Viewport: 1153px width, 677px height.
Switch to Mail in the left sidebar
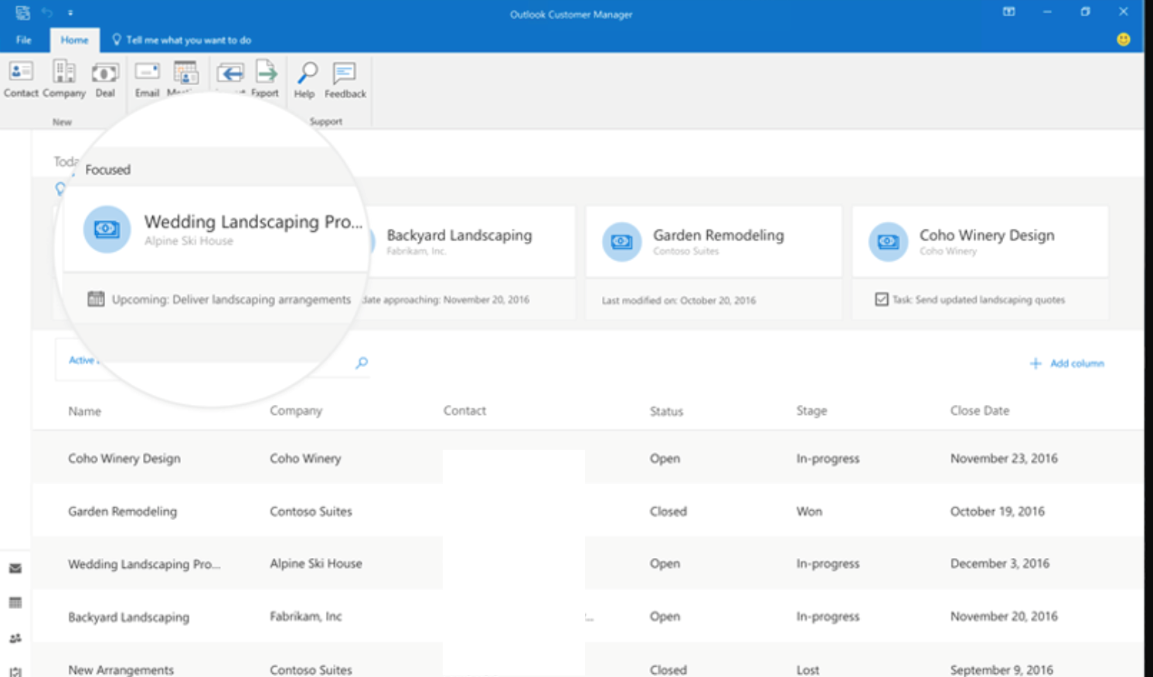[x=15, y=568]
